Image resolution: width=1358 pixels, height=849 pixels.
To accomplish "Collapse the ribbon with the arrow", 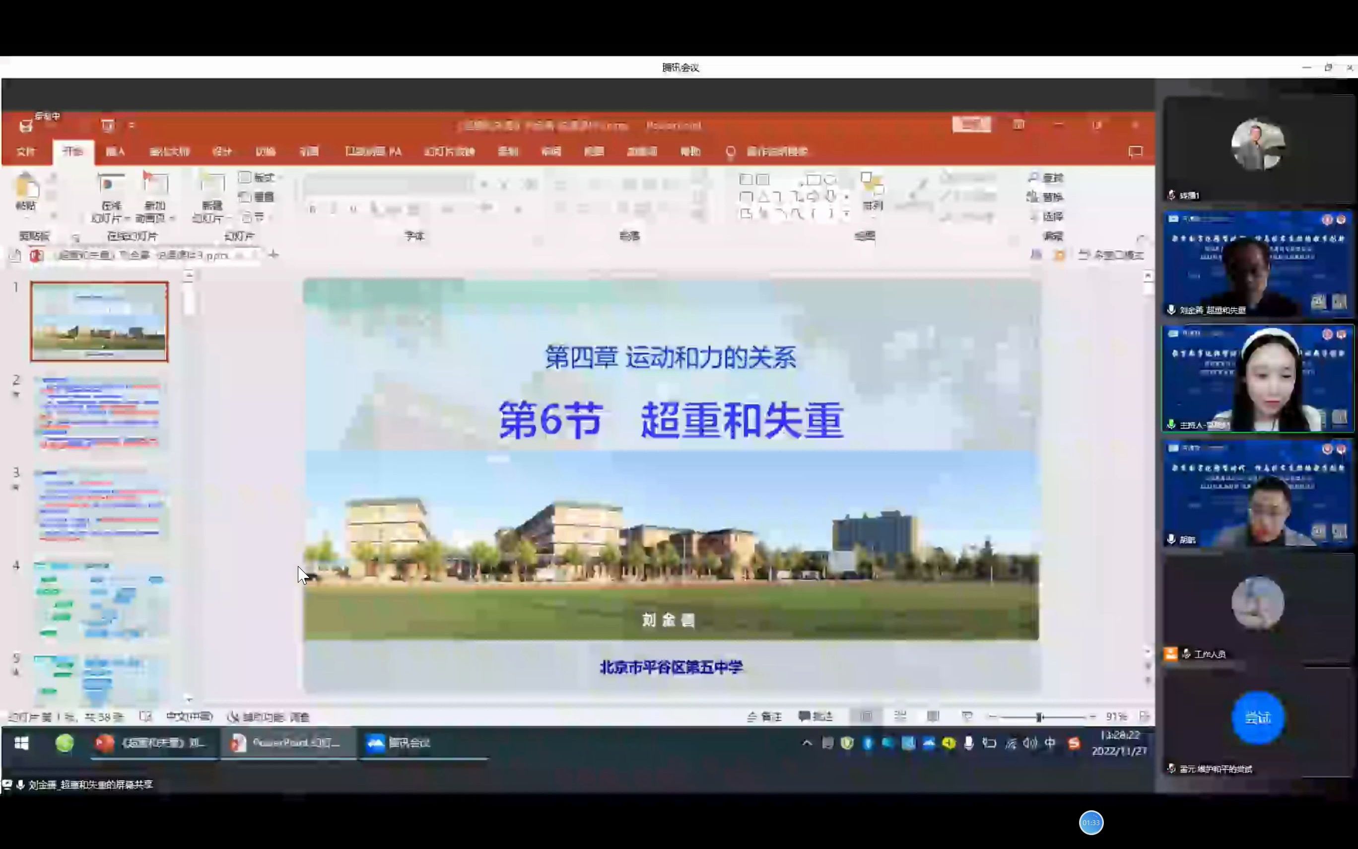I will [1141, 239].
